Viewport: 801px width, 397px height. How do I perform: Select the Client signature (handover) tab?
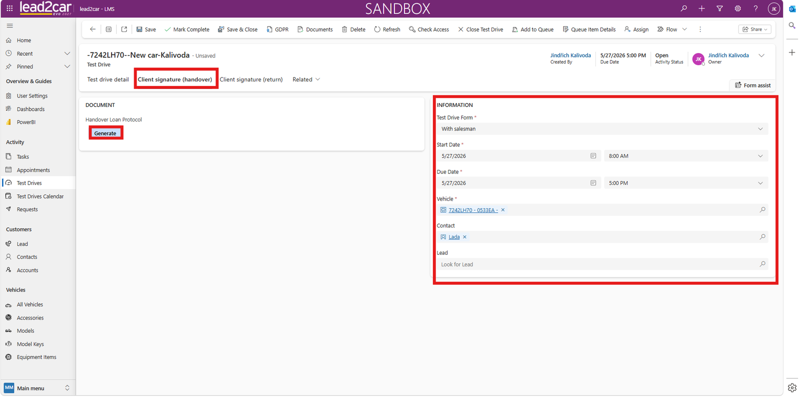[175, 79]
